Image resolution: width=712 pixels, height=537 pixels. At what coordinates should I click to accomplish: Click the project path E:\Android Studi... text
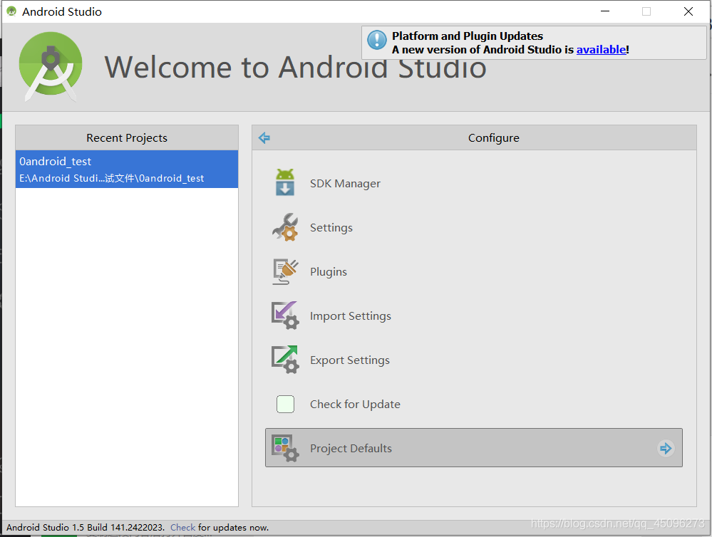click(111, 178)
